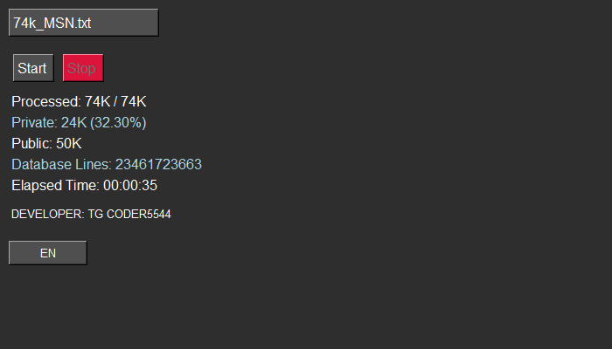The height and width of the screenshot is (349, 612).
Task: Select the 24K private count value
Action: click(73, 122)
